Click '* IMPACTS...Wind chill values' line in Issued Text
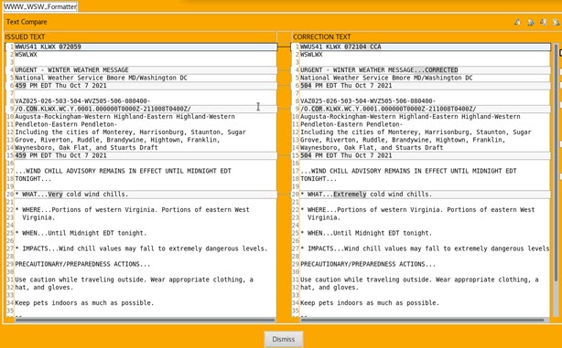562x348 pixels. tap(141, 248)
